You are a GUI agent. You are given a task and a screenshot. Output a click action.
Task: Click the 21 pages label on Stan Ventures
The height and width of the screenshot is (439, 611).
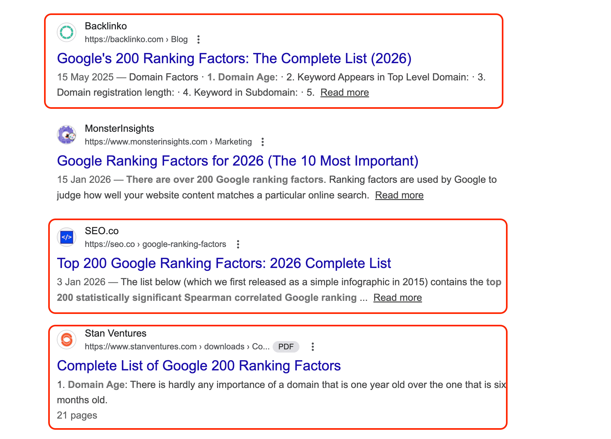pyautogui.click(x=77, y=415)
